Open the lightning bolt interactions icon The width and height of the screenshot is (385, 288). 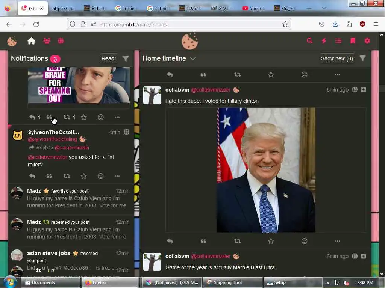tap(324, 41)
